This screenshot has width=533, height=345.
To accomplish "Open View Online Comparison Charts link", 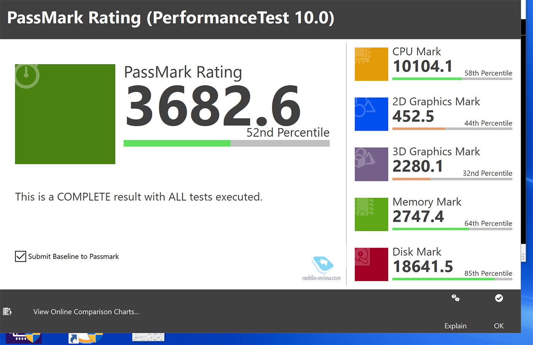I will (x=86, y=312).
